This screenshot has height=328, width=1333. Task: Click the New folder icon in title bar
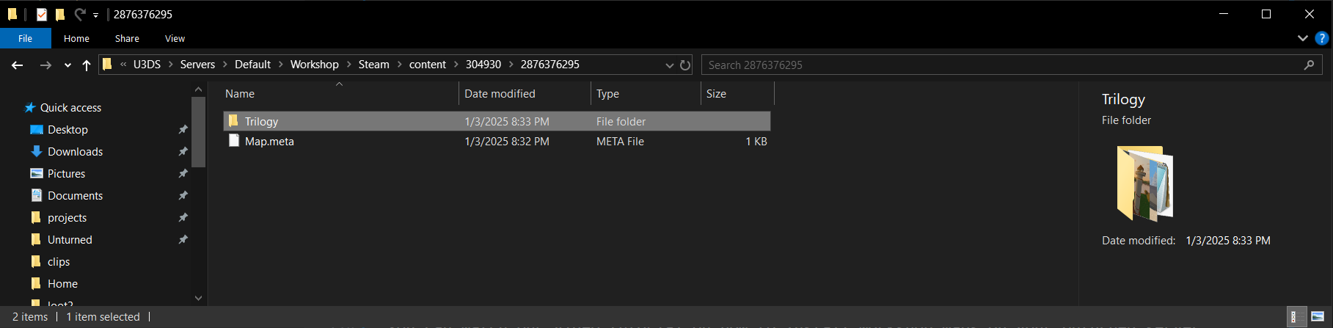(60, 14)
